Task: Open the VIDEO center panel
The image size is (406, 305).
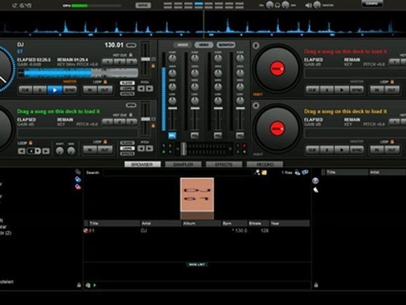Action: click(204, 45)
